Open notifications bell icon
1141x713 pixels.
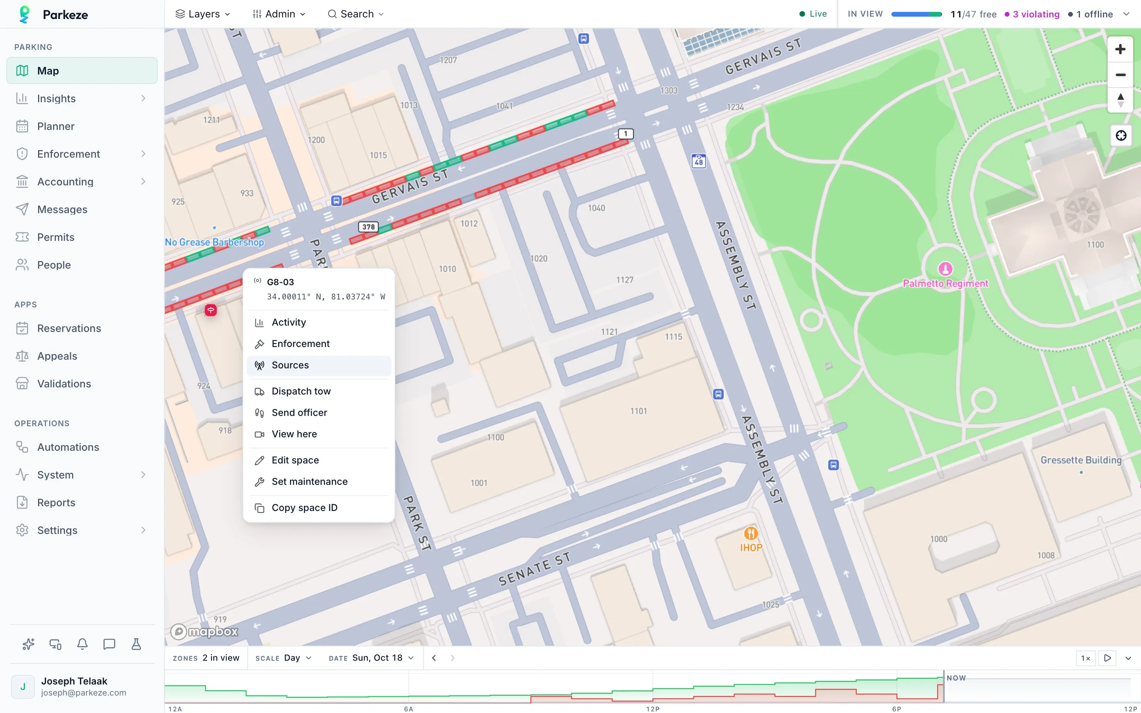point(82,644)
